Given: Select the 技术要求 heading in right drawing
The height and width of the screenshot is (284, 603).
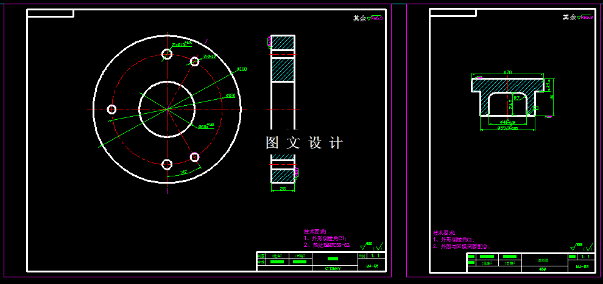Looking at the screenshot, I should [444, 232].
